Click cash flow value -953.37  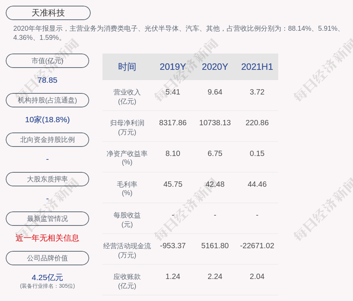(x=173, y=246)
